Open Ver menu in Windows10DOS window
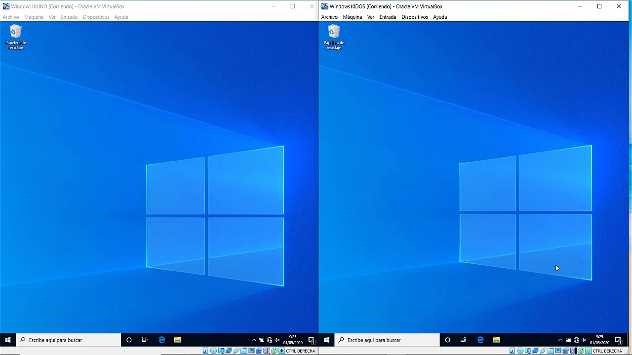The image size is (632, 355). [x=370, y=17]
